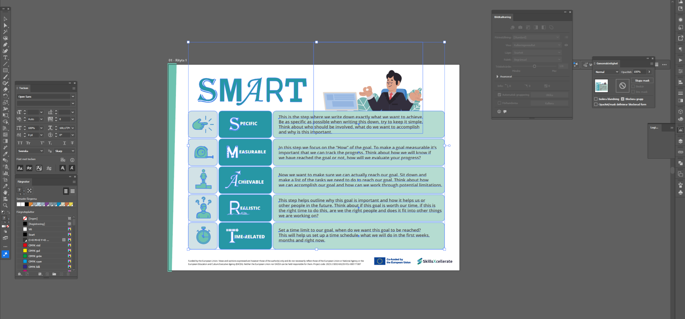
Task: Select the Type tool in the toolbar
Action: coord(5,57)
